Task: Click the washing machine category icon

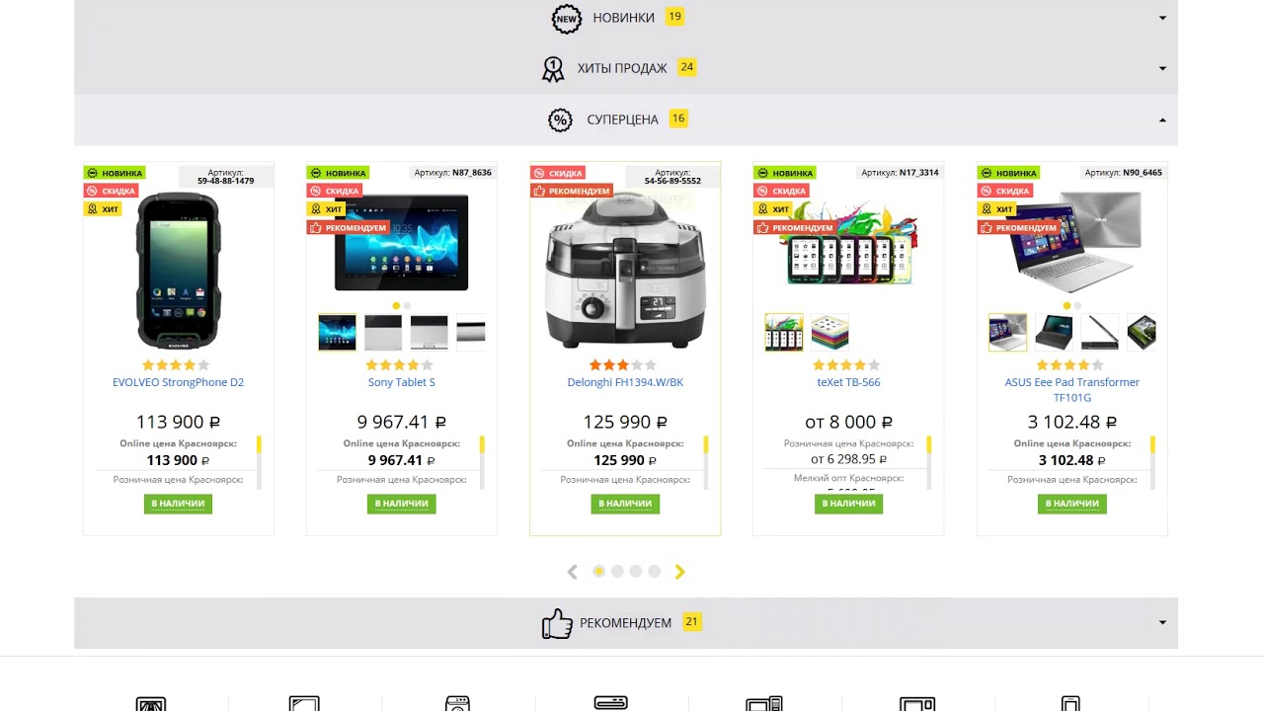Action: click(x=457, y=703)
